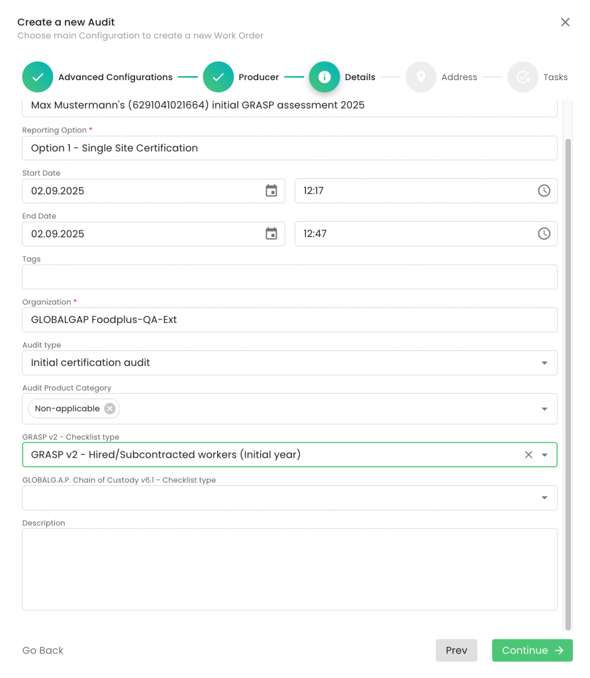590x678 pixels.
Task: Click into the Tags input field
Action: [289, 277]
